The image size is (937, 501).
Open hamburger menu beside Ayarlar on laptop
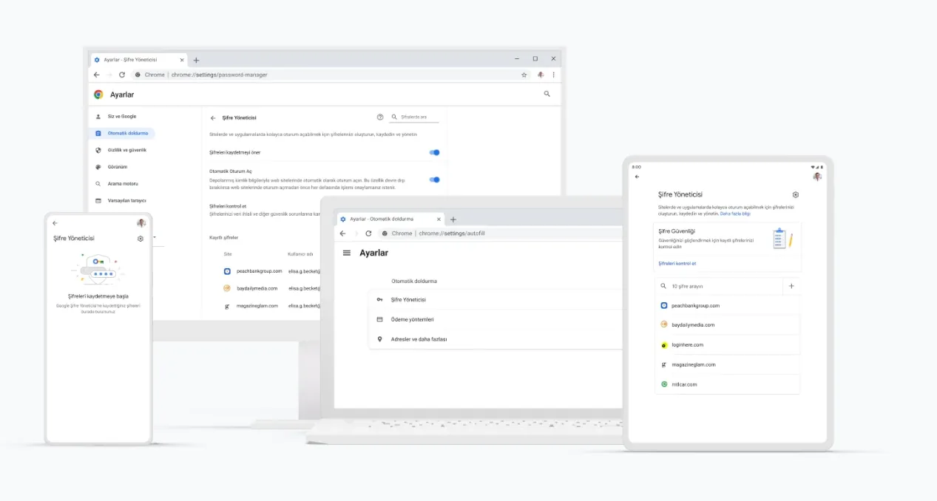click(347, 253)
